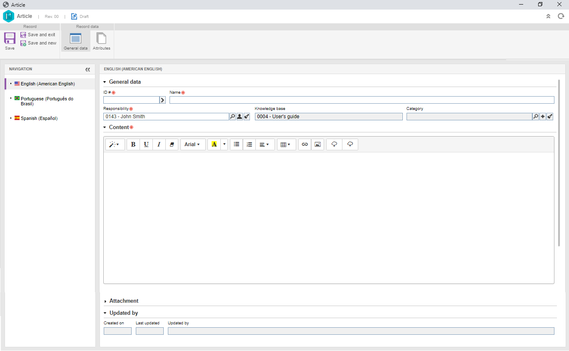Open the magic wand style dropdown
Screen dimensions: 569x351
[115, 144]
